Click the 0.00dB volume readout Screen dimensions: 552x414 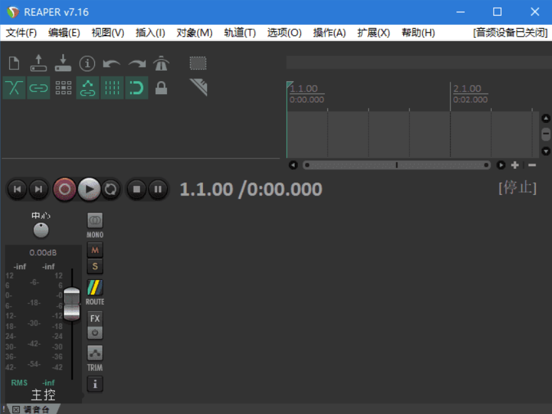[43, 252]
